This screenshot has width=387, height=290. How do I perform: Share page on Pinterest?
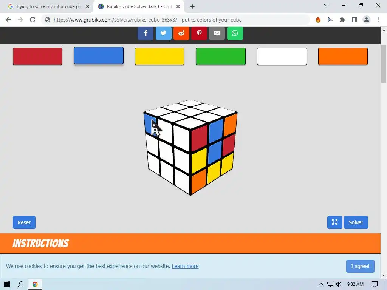[199, 33]
